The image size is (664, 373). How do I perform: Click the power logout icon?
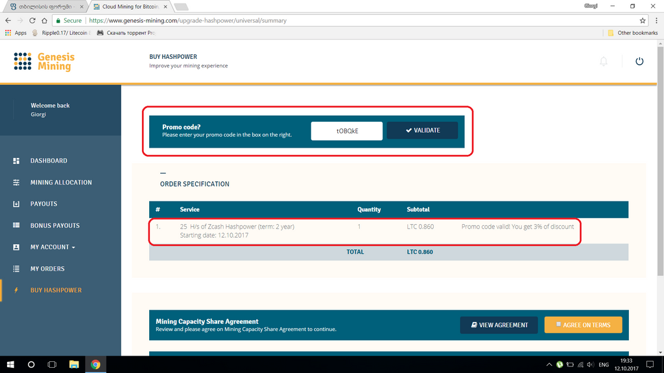(x=639, y=62)
